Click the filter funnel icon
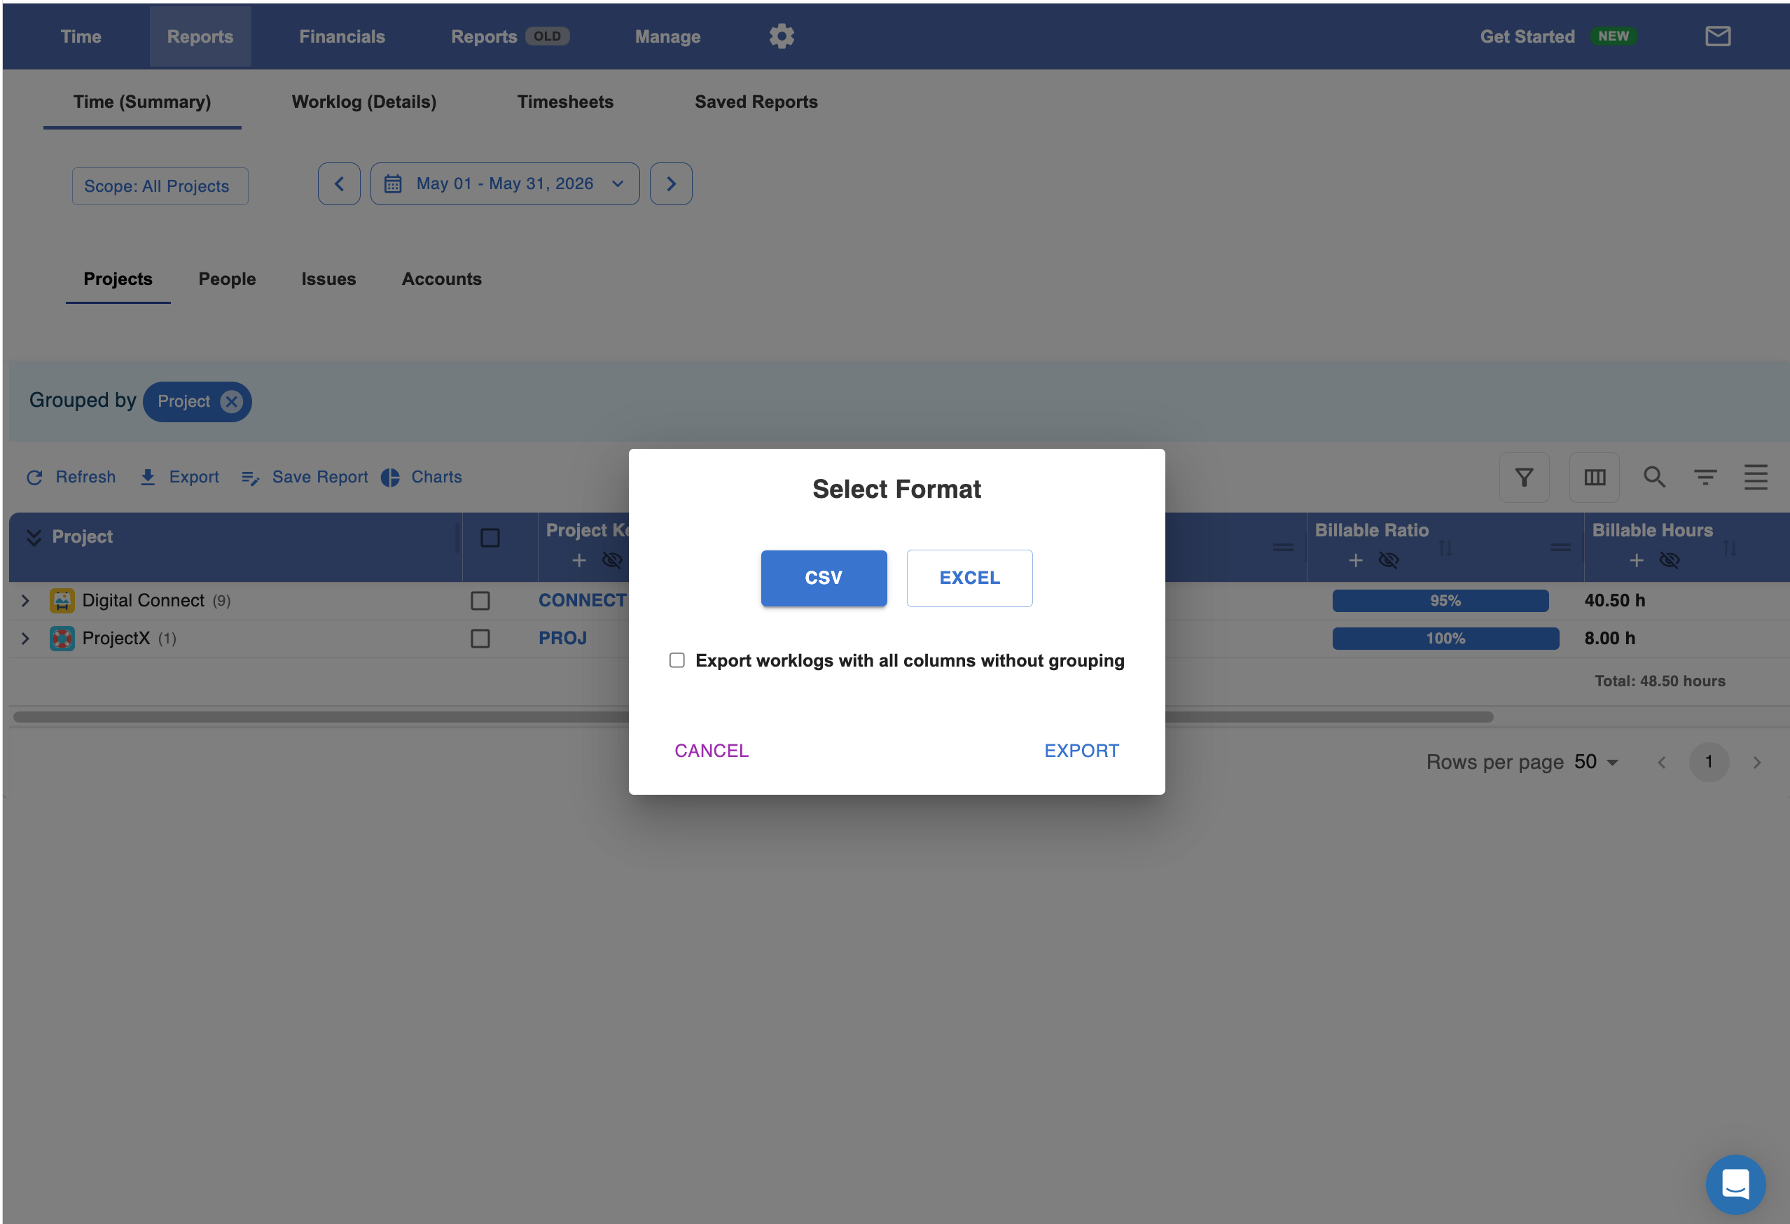The width and height of the screenshot is (1790, 1224). (x=1523, y=478)
